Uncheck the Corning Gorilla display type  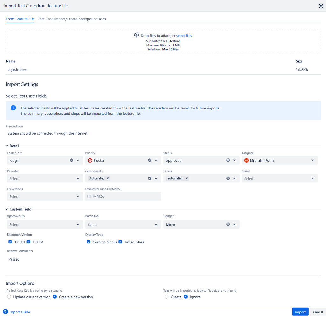coord(88,242)
